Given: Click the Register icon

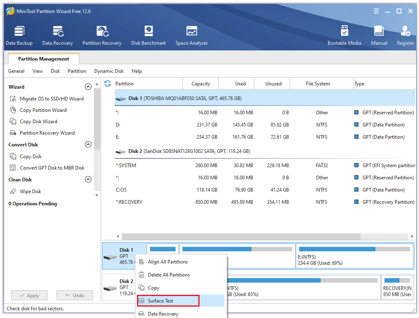Looking at the screenshot, I should (405, 31).
